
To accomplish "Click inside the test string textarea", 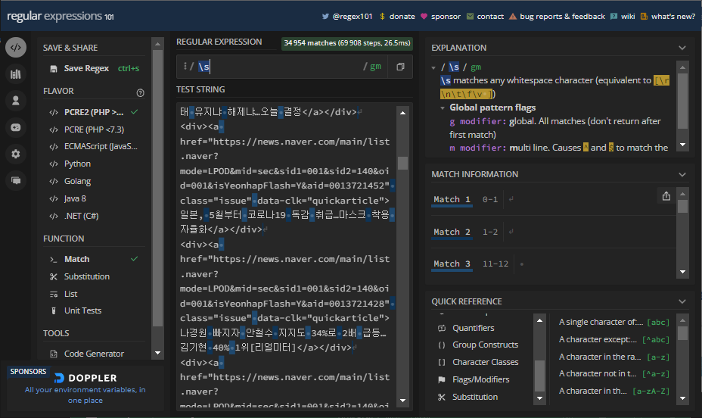I will click(x=287, y=255).
